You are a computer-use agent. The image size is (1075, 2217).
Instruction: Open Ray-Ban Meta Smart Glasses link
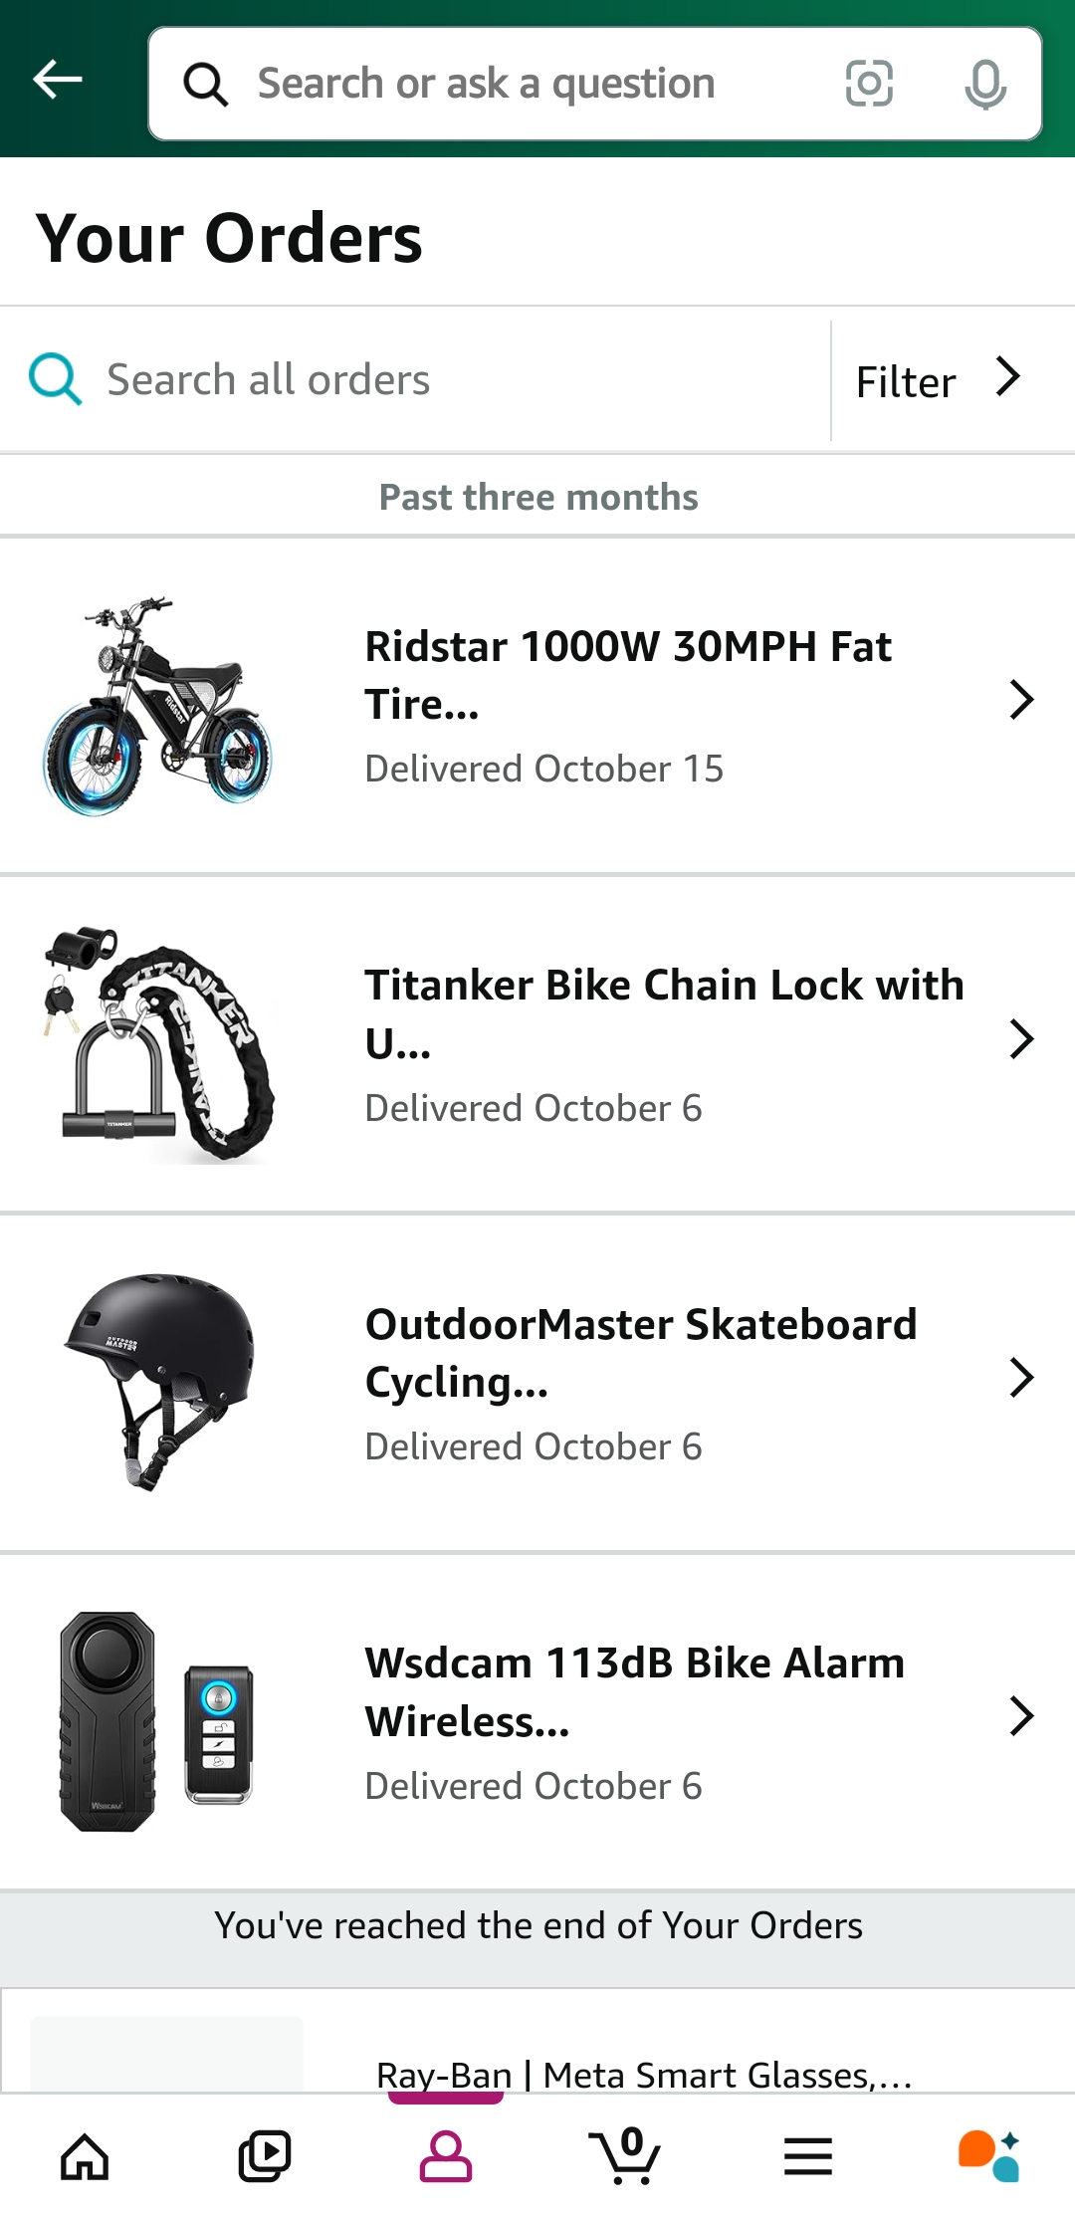coord(643,2075)
